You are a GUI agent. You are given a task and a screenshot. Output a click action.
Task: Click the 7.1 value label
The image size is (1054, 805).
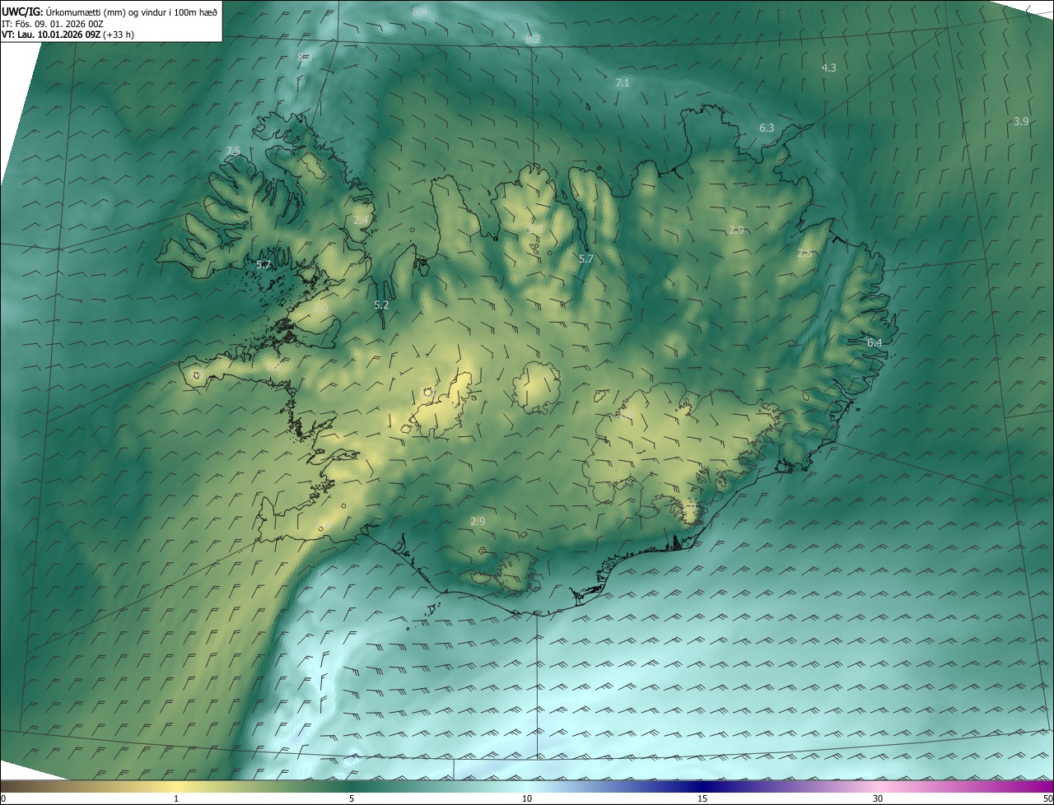point(623,82)
